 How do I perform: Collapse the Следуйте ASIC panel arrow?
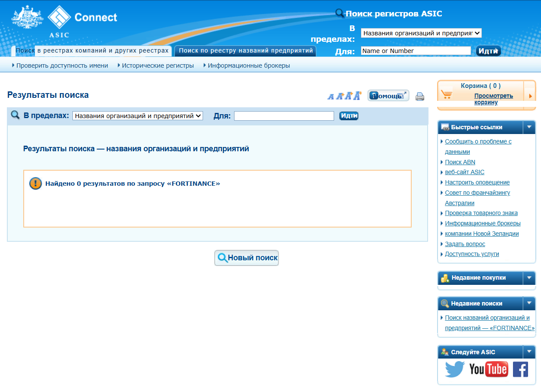pyautogui.click(x=529, y=352)
